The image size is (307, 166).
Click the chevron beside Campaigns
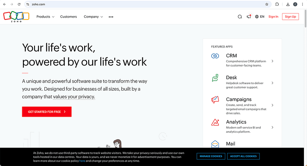[x=272, y=105]
